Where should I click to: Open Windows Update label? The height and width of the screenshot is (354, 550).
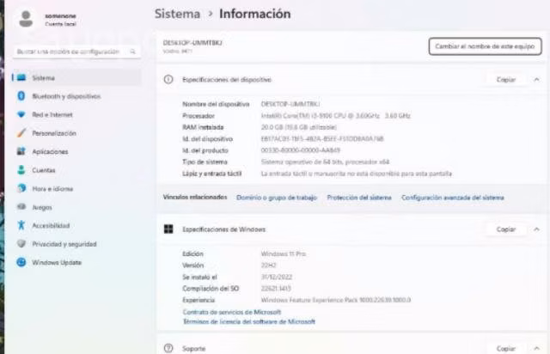[57, 262]
